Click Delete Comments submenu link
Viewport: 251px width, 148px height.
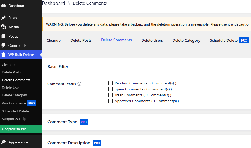pyautogui.click(x=16, y=80)
